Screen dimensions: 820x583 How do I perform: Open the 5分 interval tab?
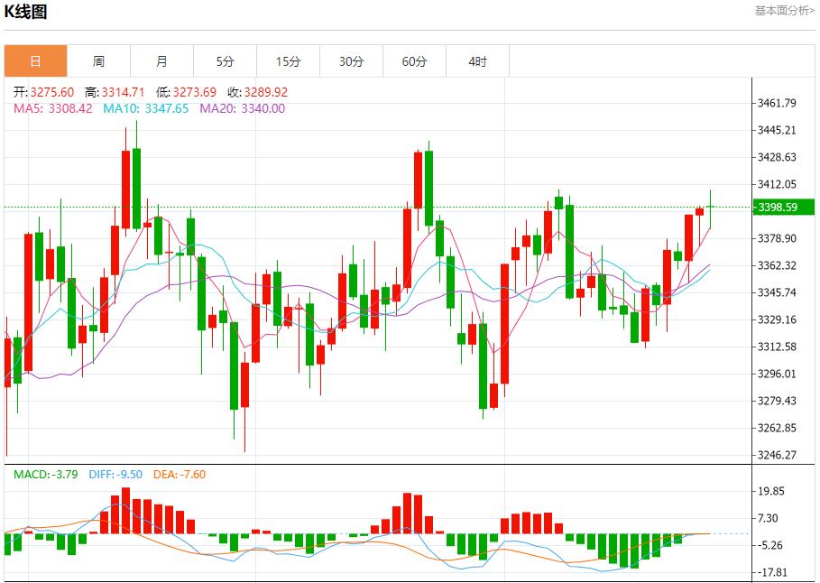225,61
